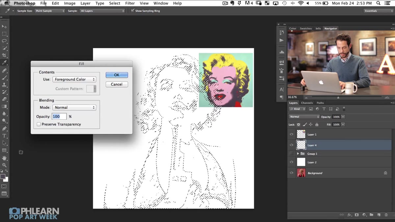
Task: Select the Gradient tool
Action: coord(4,106)
